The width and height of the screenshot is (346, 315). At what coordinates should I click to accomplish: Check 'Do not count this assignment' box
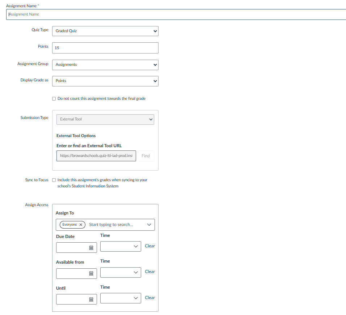coord(54,99)
